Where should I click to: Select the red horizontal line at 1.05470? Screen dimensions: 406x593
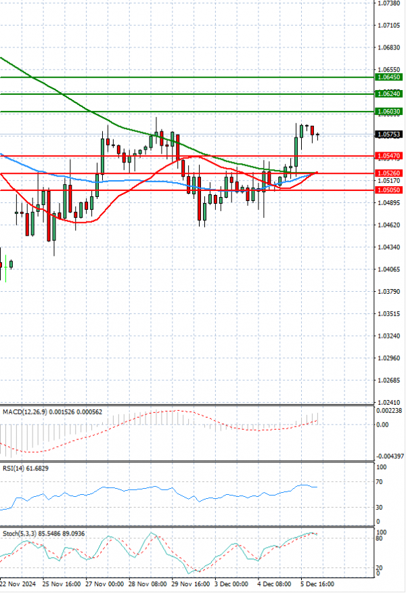click(187, 156)
